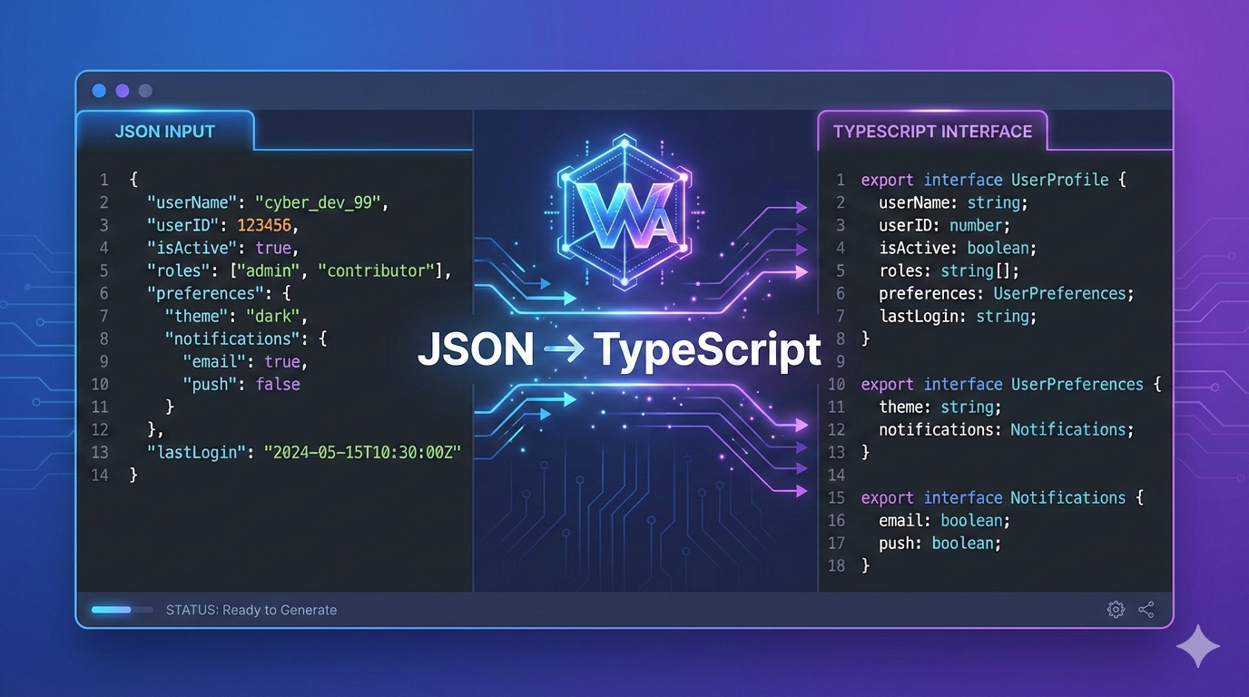This screenshot has height=697, width=1249.
Task: Click the "notifications" key in JSON input
Action: pos(236,339)
